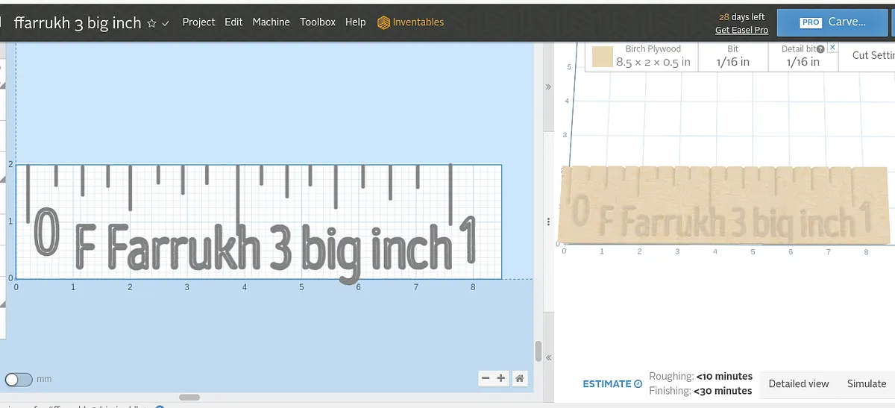Reset the view with home icon
The image size is (895, 408).
click(520, 378)
